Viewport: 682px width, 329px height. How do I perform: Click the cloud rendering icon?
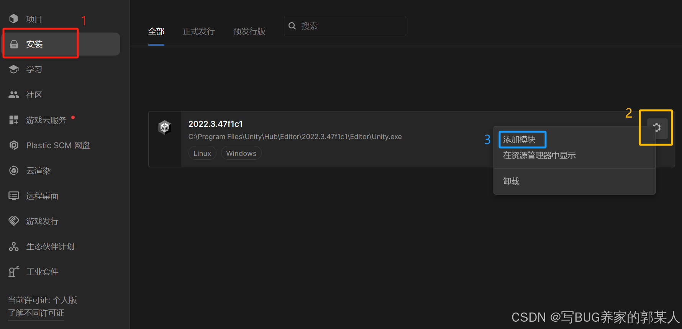pyautogui.click(x=14, y=170)
